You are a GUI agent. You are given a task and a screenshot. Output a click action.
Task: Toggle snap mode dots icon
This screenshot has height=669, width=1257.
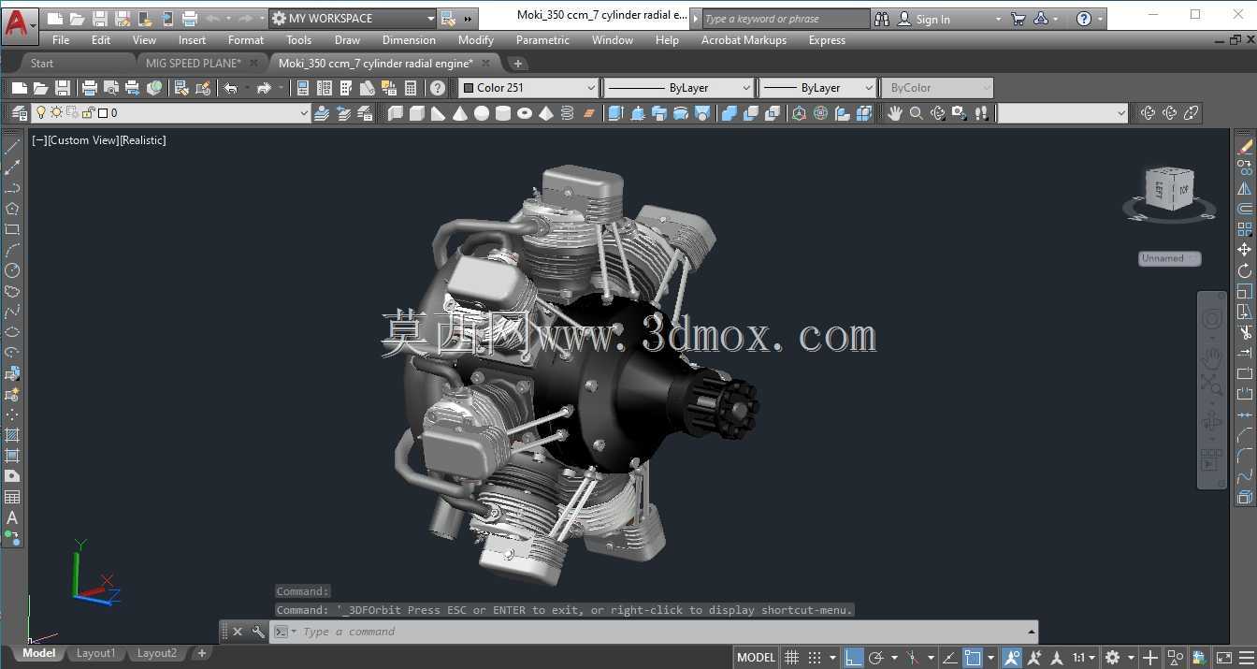pos(815,658)
